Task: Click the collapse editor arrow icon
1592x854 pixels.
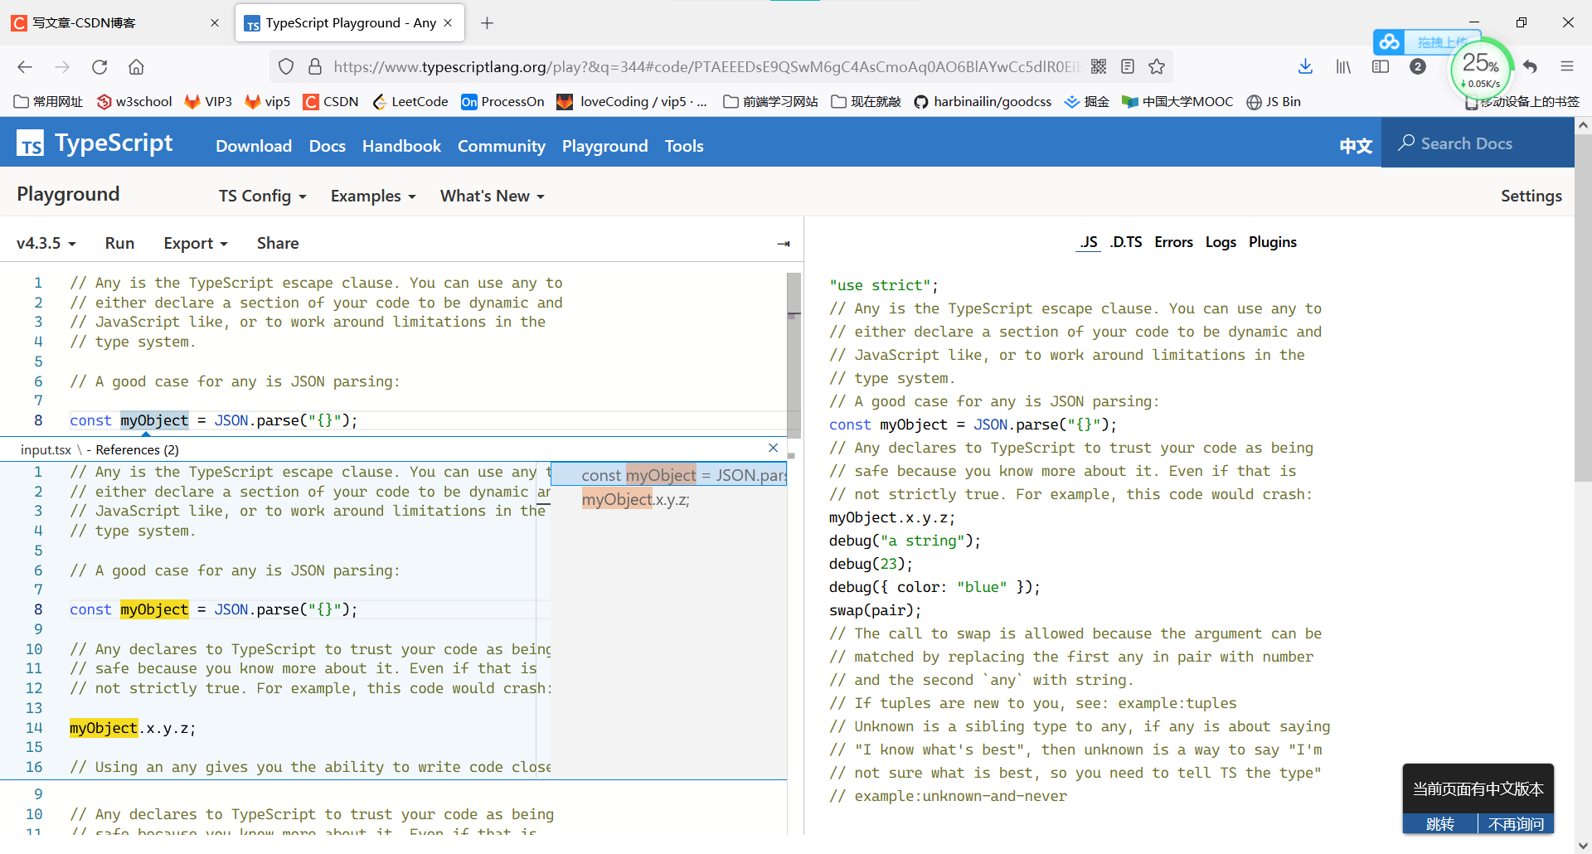Action: coord(783,243)
